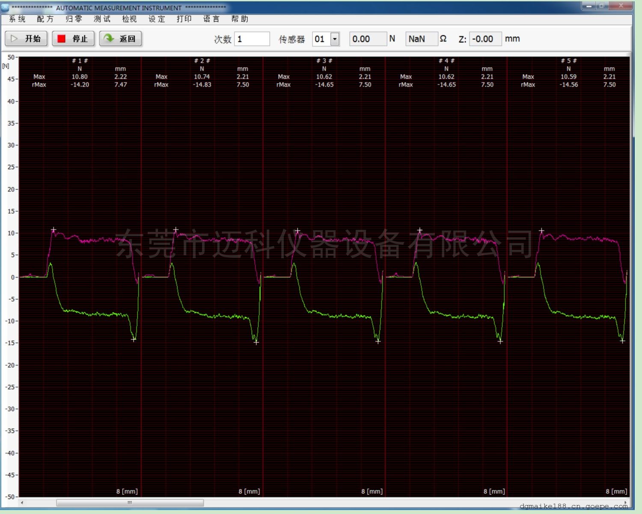Click the resistance field showing NaN
The height and width of the screenshot is (514, 642).
[421, 39]
